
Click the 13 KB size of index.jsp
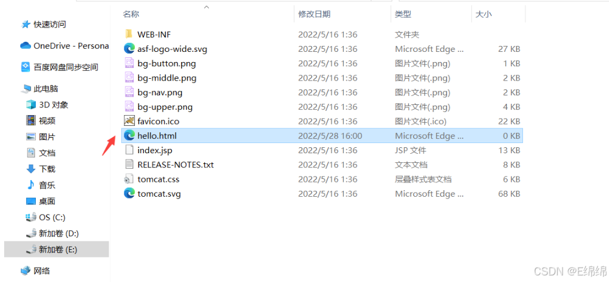509,150
